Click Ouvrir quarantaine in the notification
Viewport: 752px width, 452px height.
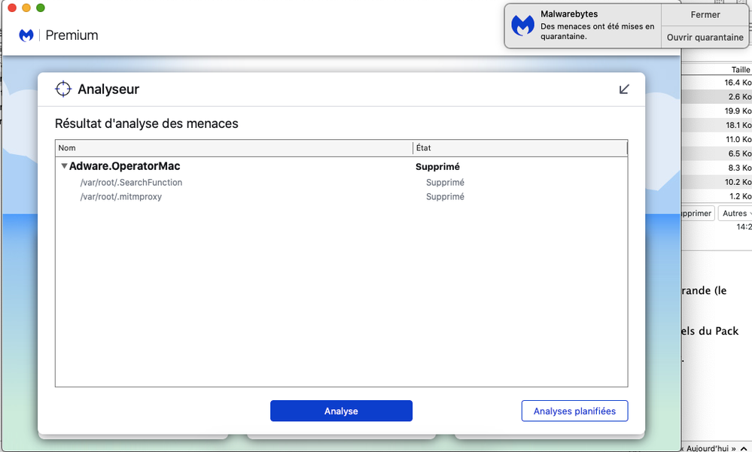click(705, 37)
